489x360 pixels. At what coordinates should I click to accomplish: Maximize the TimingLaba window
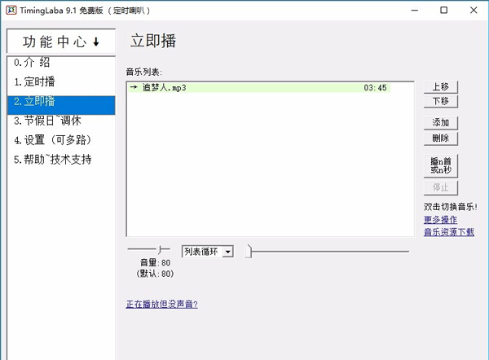pyautogui.click(x=444, y=11)
